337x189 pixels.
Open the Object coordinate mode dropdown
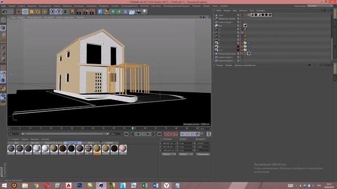[x=169, y=154]
